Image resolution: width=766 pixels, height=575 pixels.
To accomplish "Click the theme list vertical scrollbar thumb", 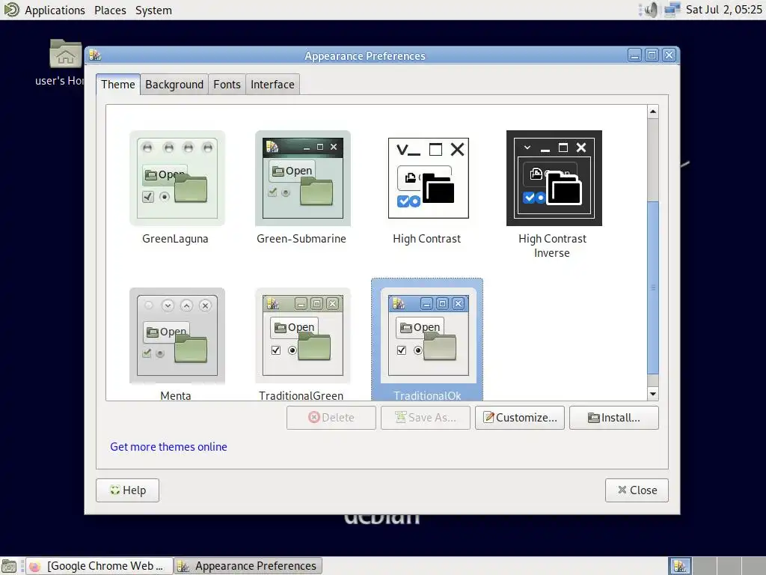I will (x=652, y=287).
